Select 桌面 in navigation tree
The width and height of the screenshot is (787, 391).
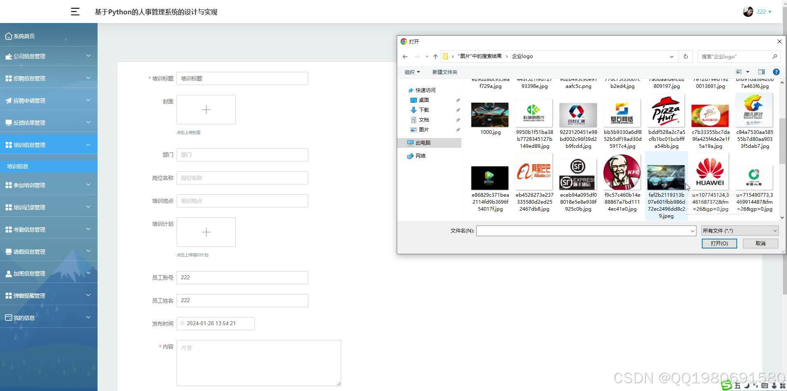(420, 100)
